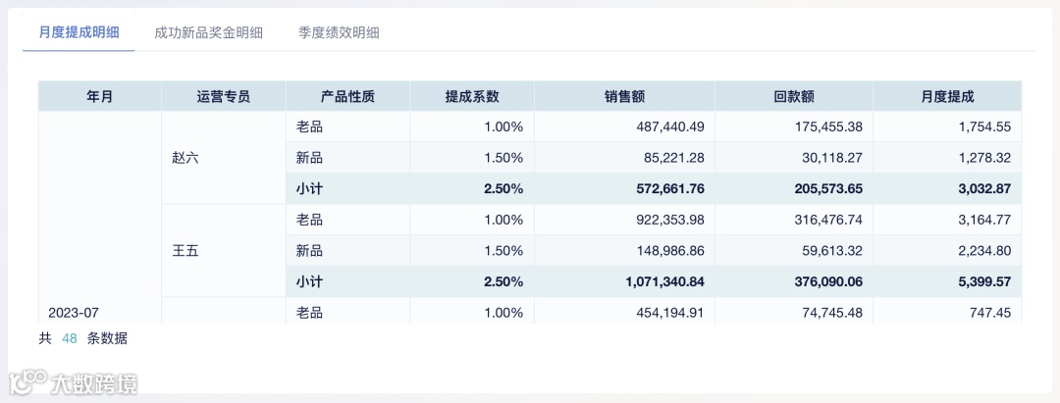The width and height of the screenshot is (1060, 403).
Task: Click the 月度提成 column header
Action: pyautogui.click(x=947, y=96)
